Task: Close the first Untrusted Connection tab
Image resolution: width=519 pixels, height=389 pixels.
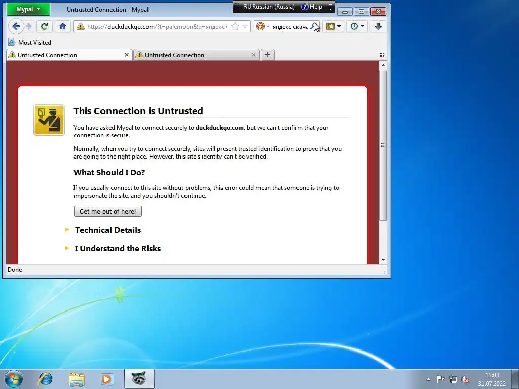Action: point(126,55)
